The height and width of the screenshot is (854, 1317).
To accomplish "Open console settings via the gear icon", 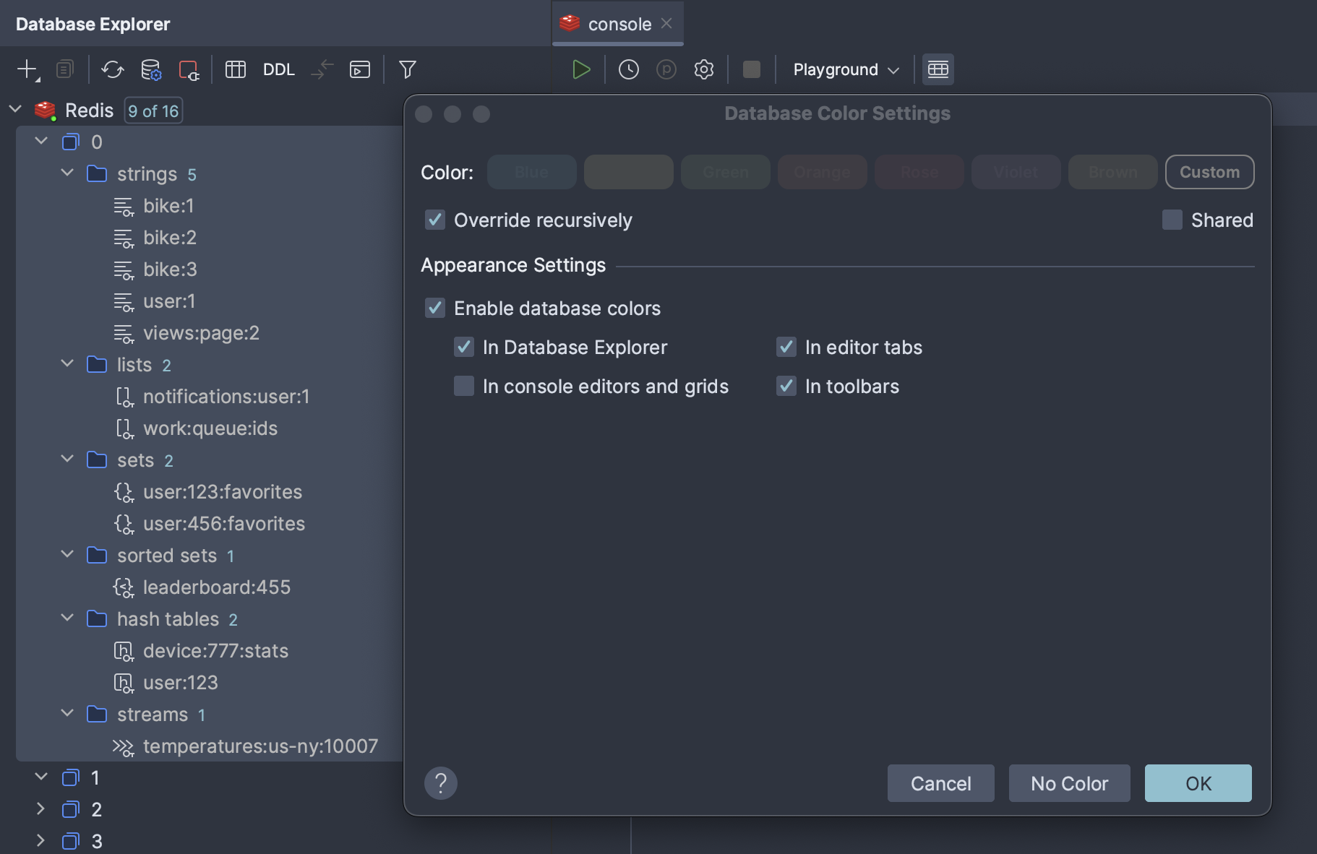I will [x=704, y=69].
